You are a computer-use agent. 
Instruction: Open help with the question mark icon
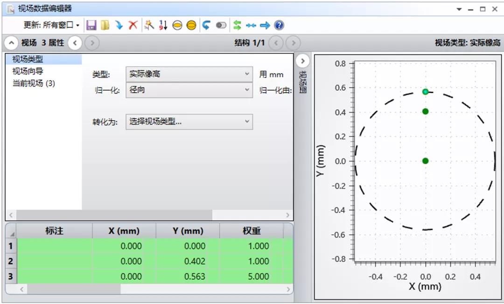[x=279, y=25]
